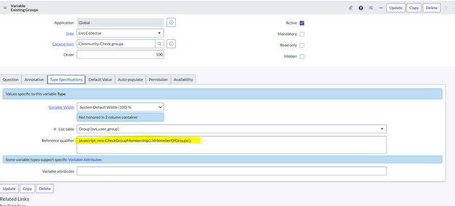455x206 pixels.
Task: Click the bottom Copy button
Action: (x=27, y=188)
